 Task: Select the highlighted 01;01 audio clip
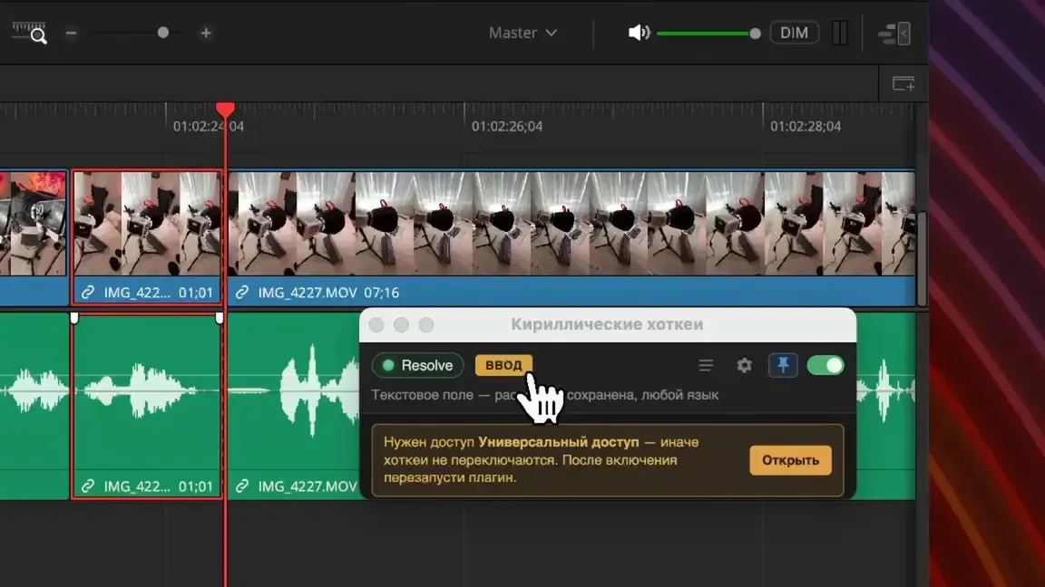147,406
